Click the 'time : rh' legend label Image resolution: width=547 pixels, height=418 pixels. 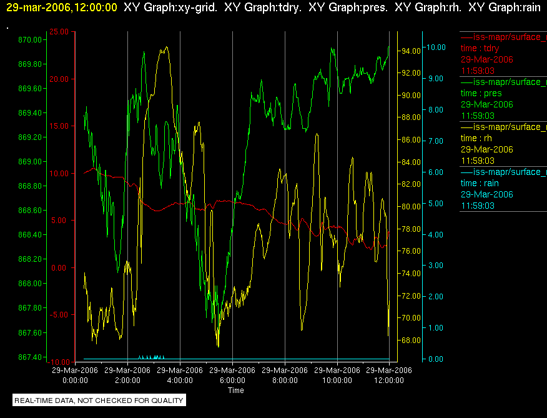476,138
